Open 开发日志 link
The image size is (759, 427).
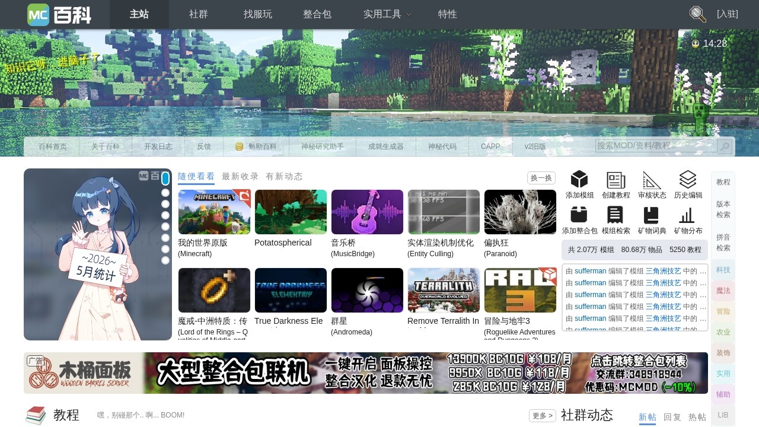click(x=158, y=146)
